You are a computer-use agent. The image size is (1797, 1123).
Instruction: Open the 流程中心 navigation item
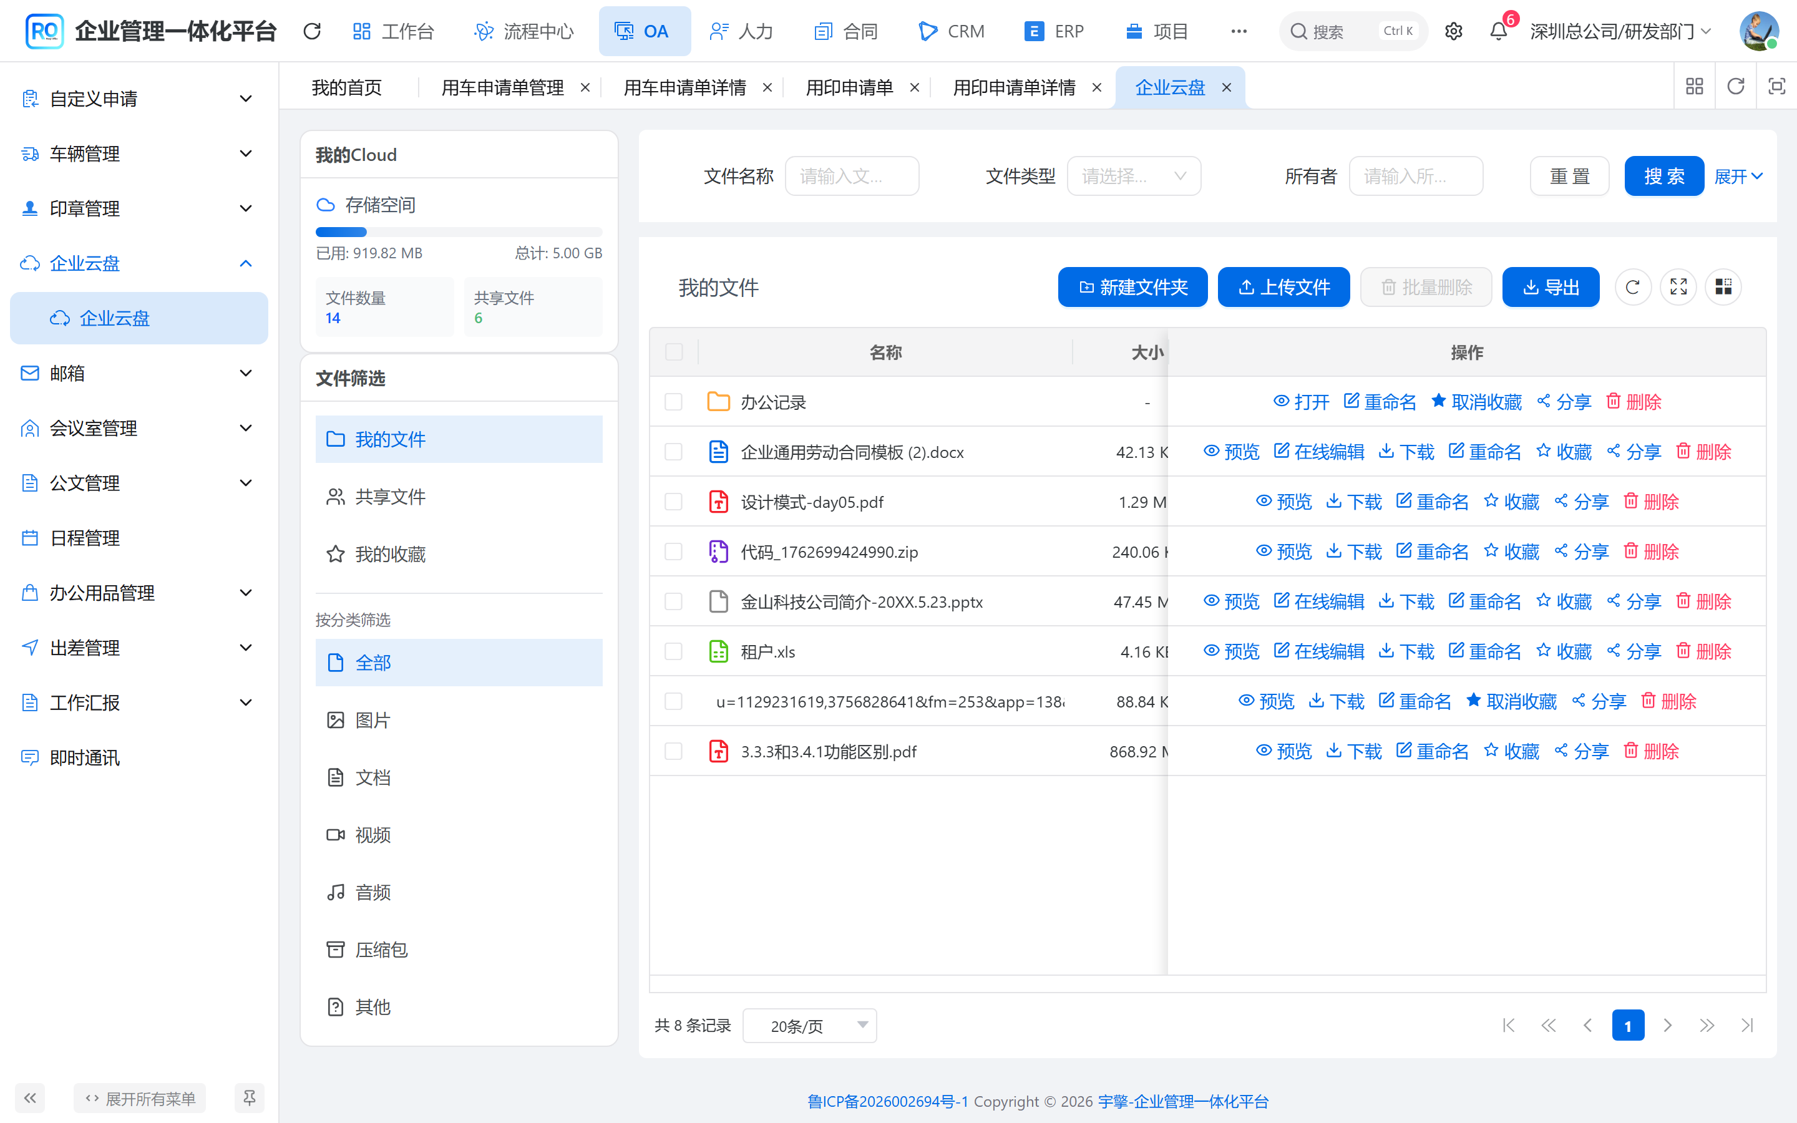[x=524, y=31]
